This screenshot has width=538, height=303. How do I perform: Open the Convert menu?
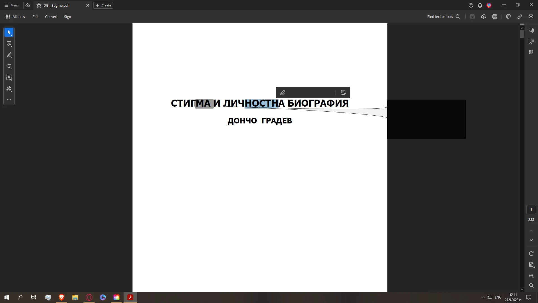point(51,17)
